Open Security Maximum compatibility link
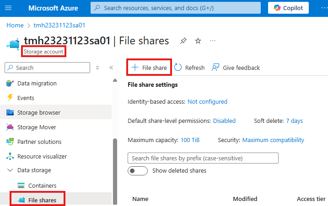The width and height of the screenshot is (328, 206). (x=273, y=140)
